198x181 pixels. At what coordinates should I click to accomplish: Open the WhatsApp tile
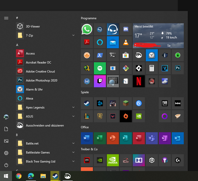[x=87, y=29]
